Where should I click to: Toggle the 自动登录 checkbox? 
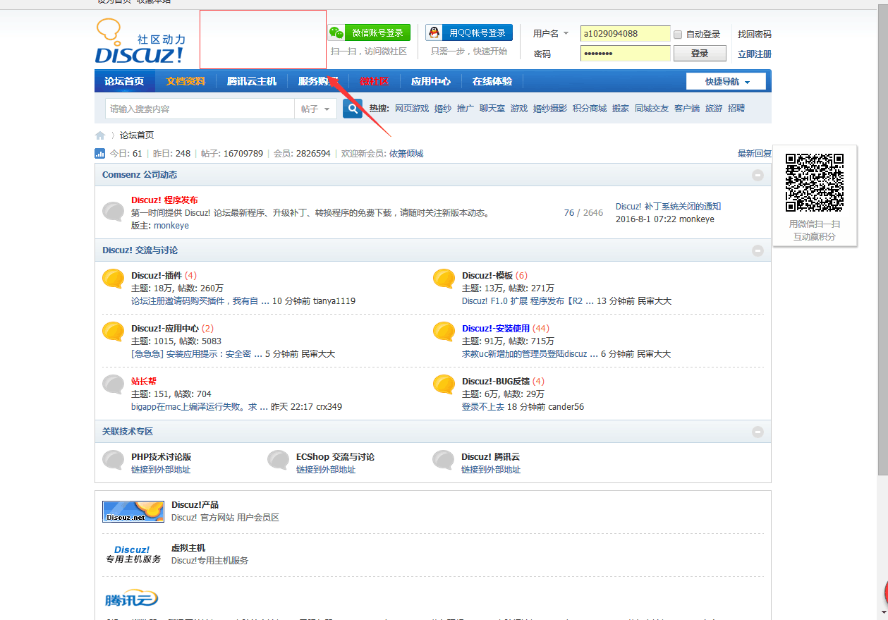pyautogui.click(x=678, y=35)
